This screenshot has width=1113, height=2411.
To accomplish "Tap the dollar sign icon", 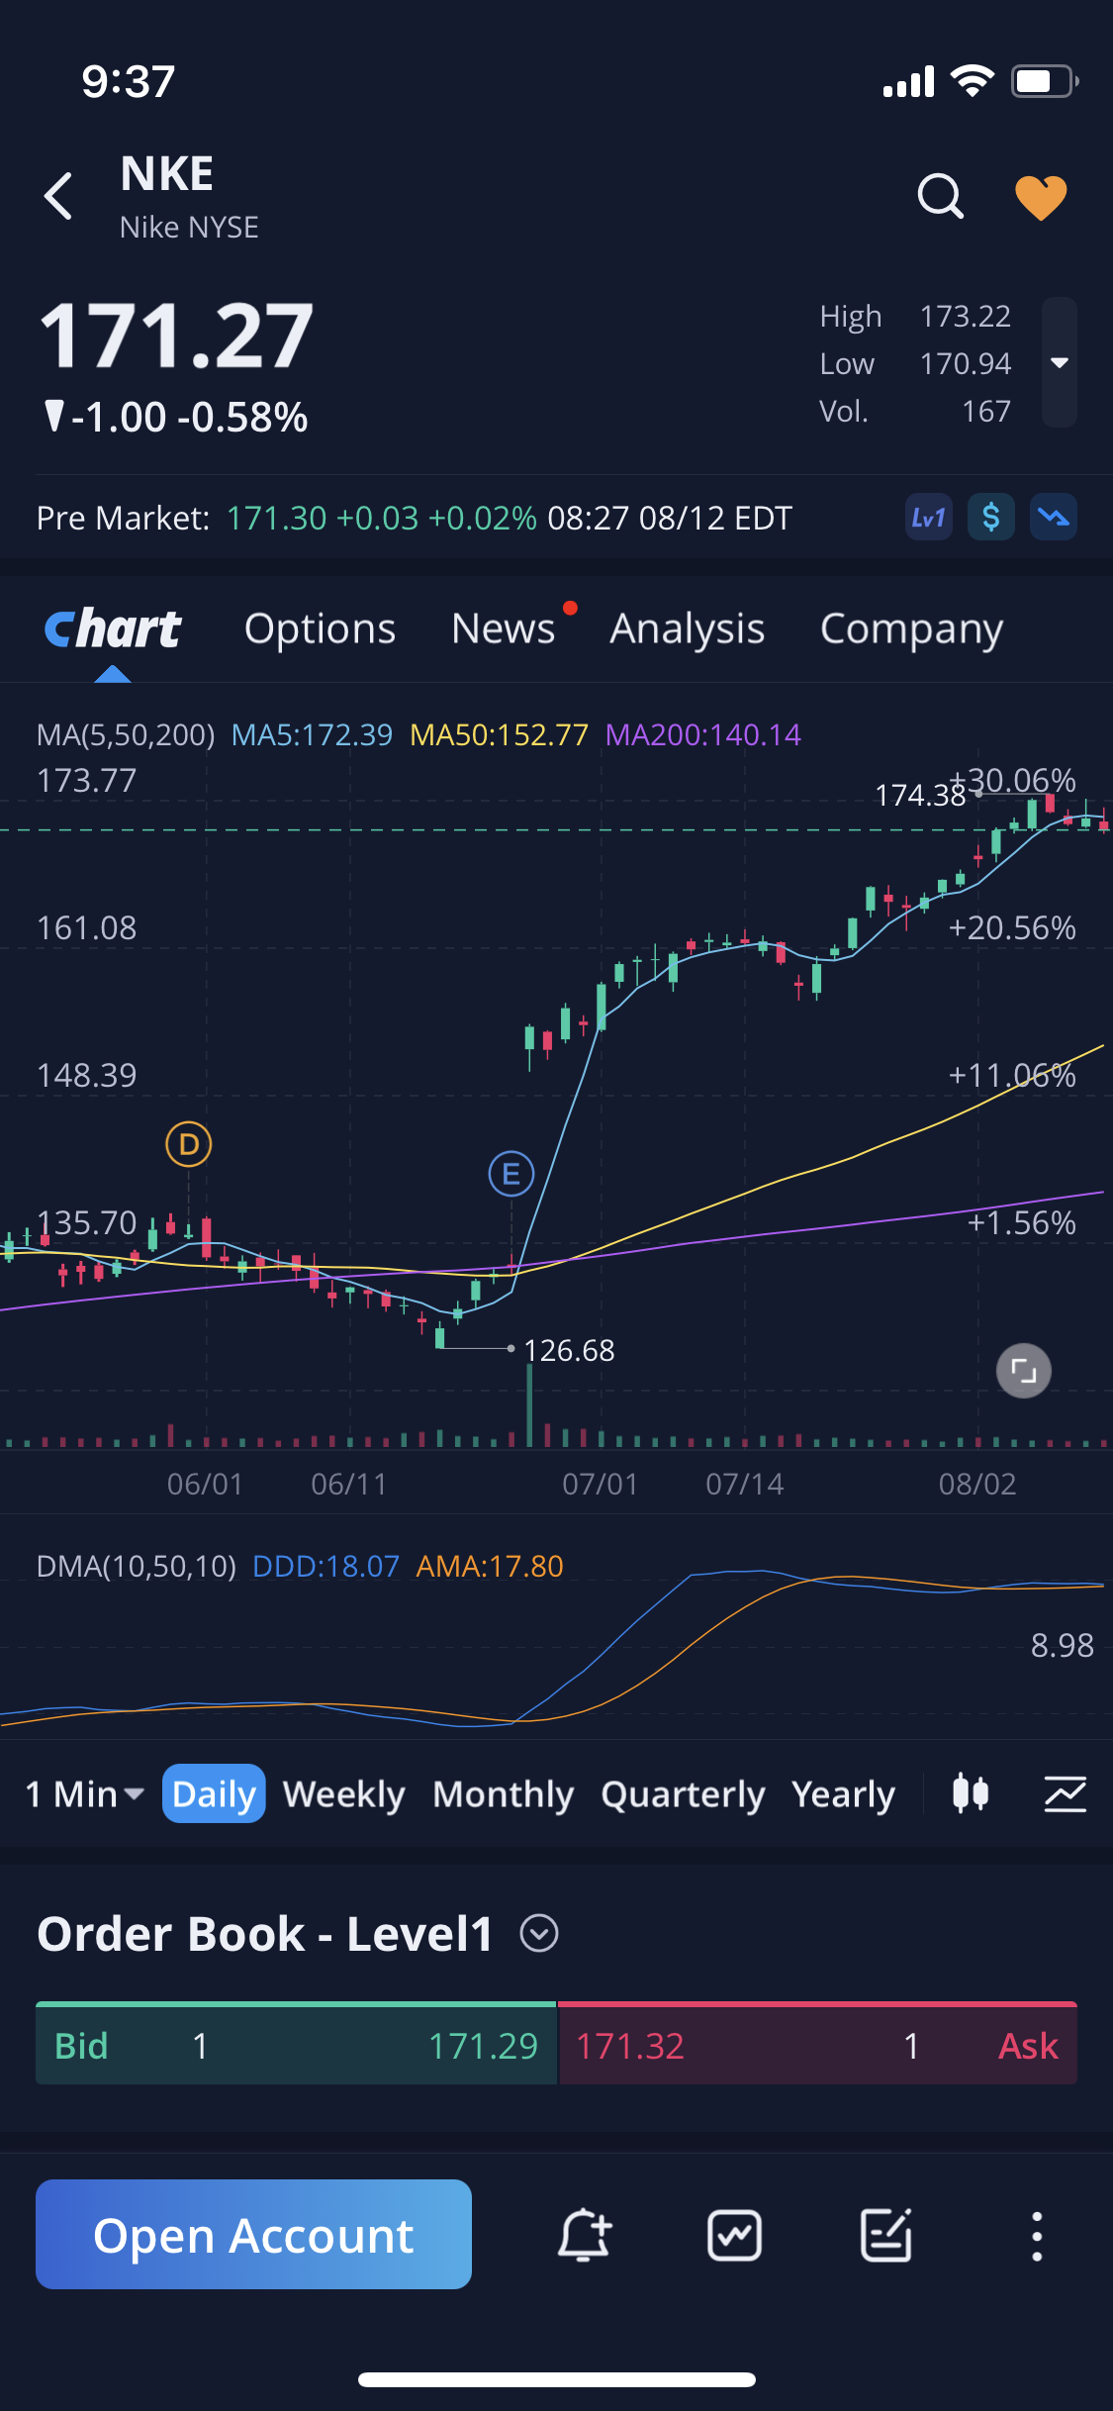I will pos(990,517).
